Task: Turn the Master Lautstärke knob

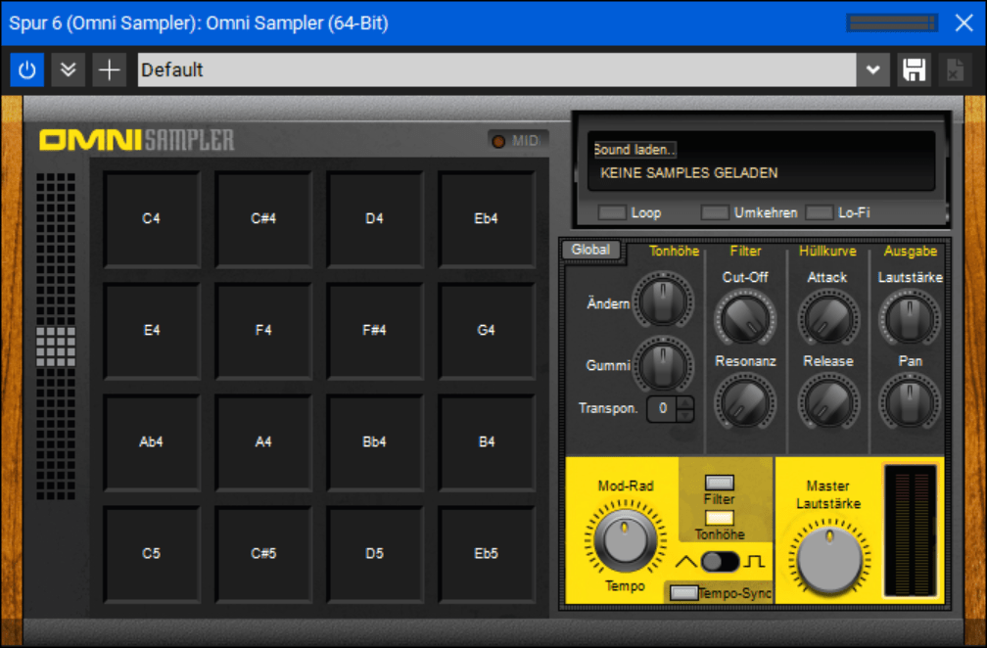Action: pyautogui.click(x=827, y=558)
